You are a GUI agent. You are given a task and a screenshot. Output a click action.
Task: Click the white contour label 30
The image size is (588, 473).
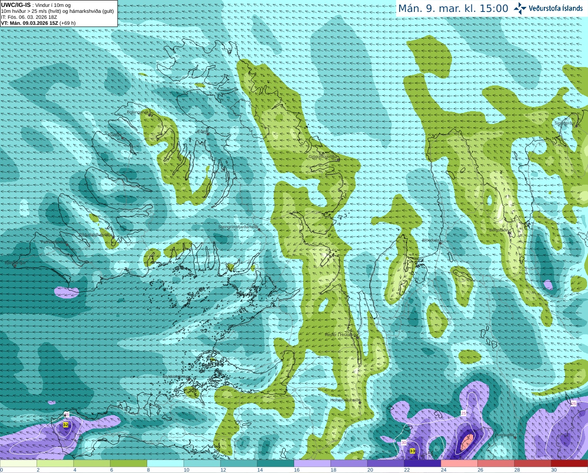[404, 443]
